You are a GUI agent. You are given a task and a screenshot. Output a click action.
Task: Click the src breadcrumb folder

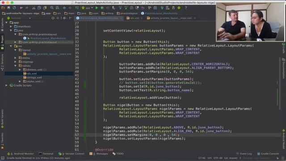[x=57, y=13]
